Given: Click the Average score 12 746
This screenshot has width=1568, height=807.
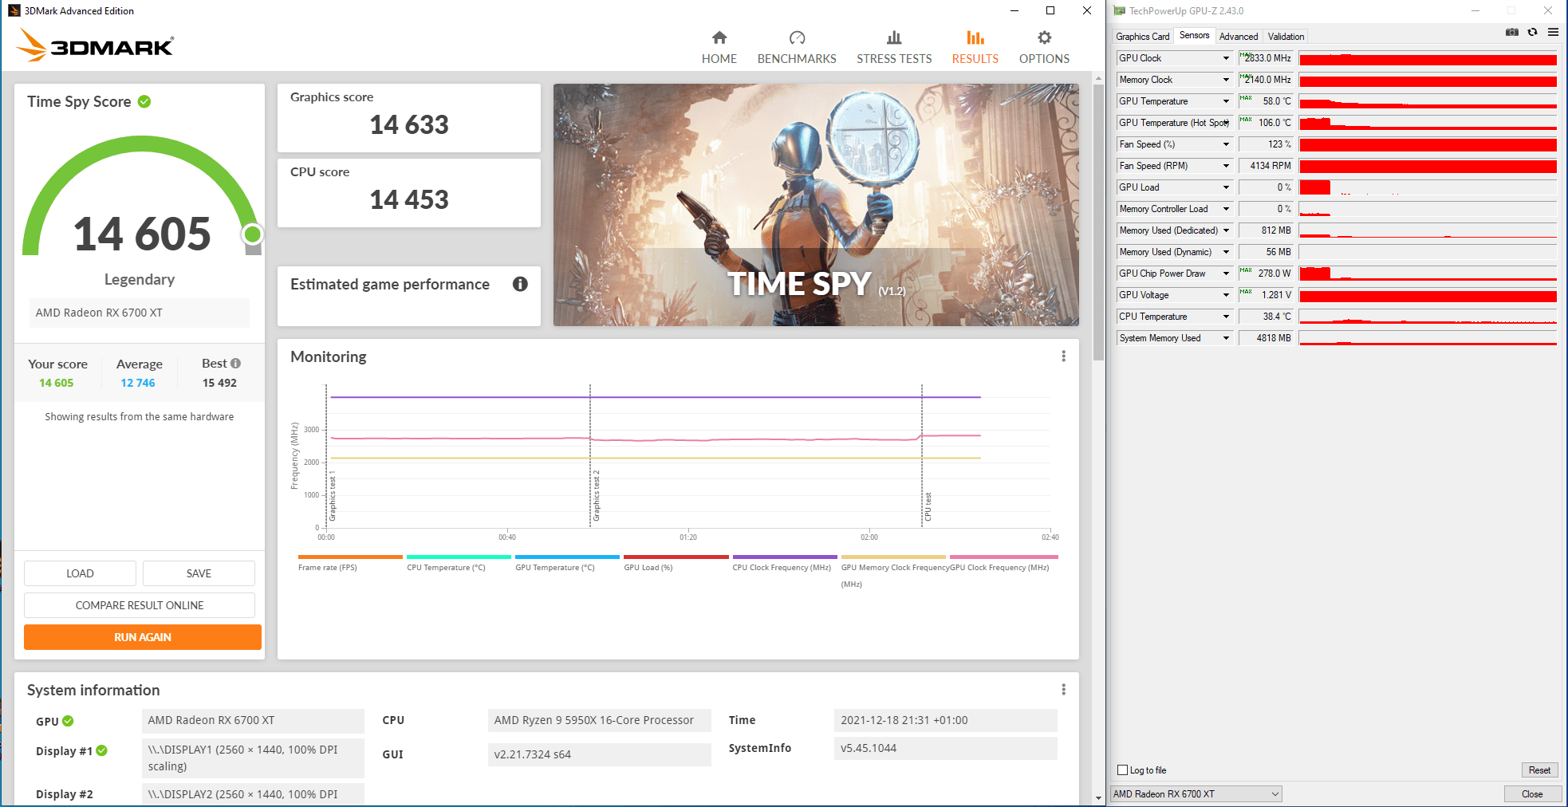Looking at the screenshot, I should click(x=138, y=383).
